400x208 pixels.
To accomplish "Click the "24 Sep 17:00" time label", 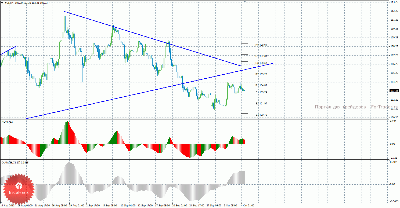I will coord(197,206).
